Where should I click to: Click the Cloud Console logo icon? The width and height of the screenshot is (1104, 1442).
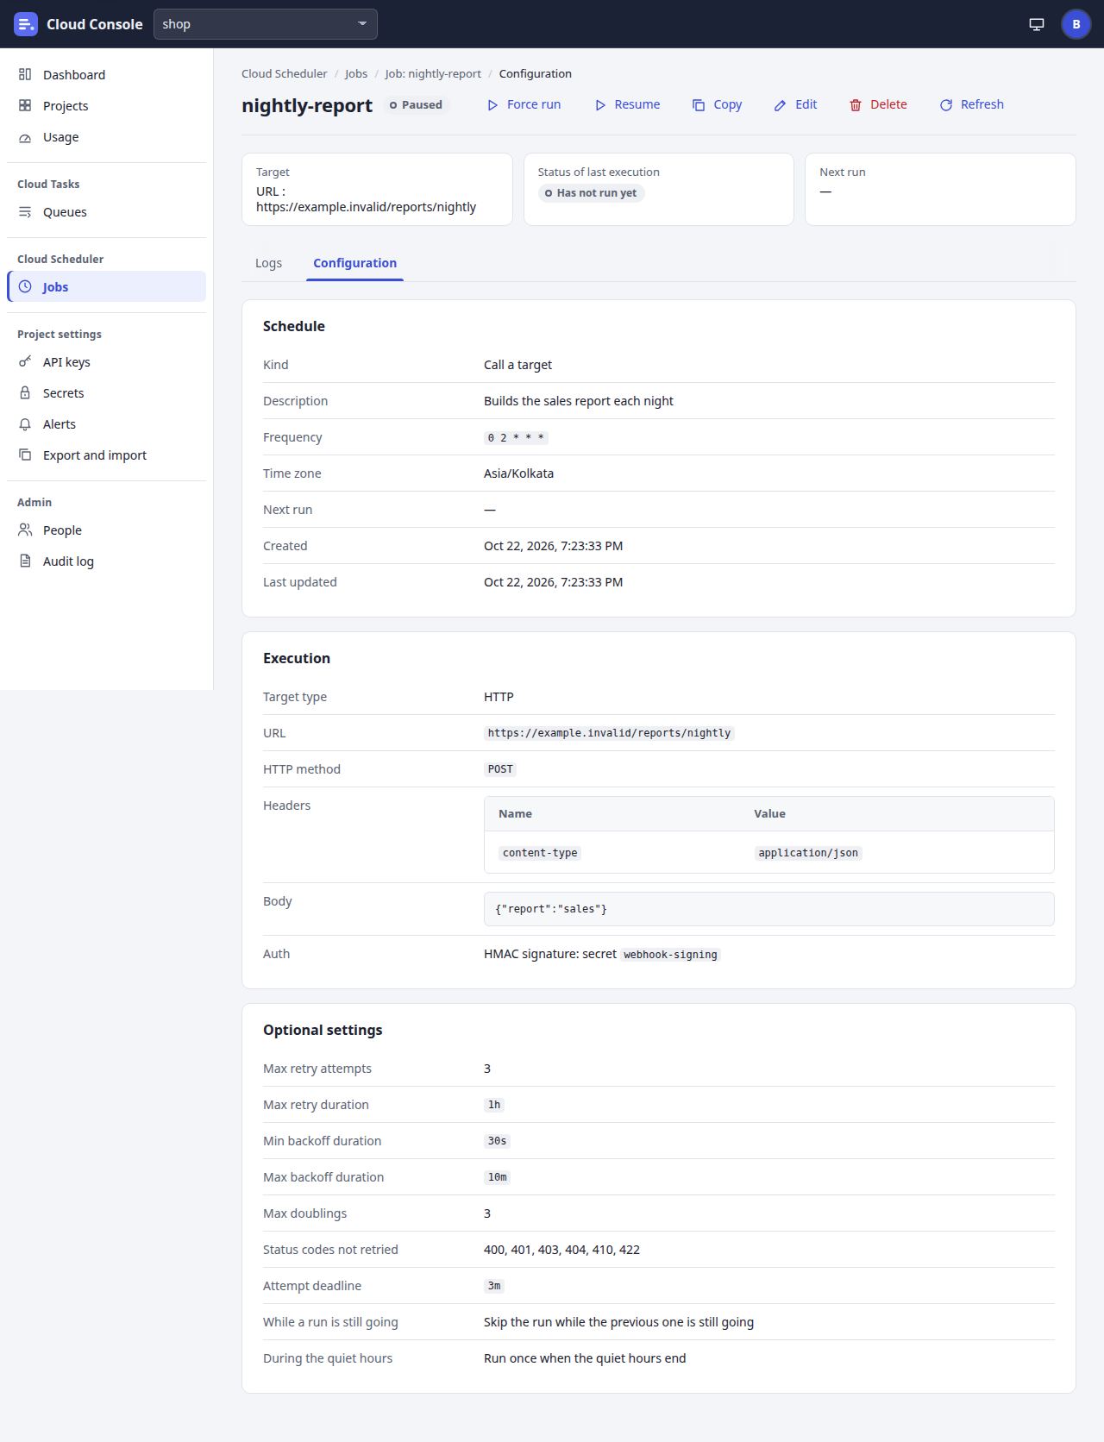26,24
